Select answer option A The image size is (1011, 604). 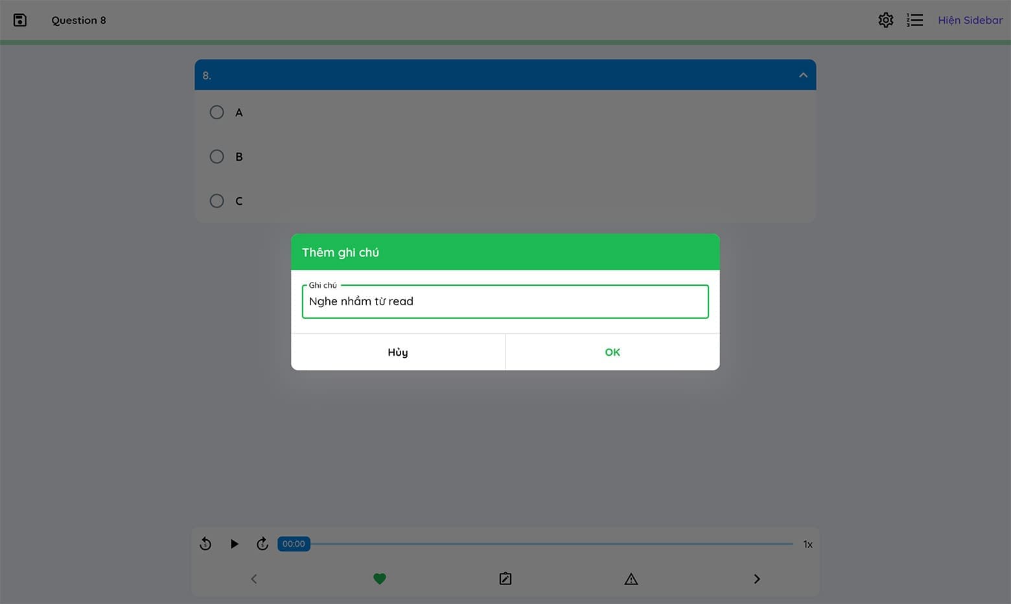217,112
